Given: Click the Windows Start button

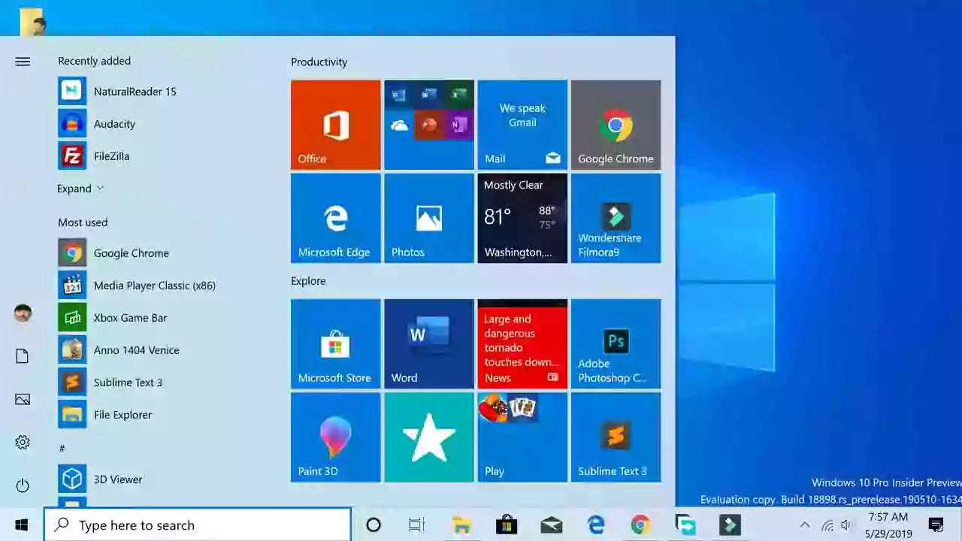Looking at the screenshot, I should pyautogui.click(x=21, y=525).
